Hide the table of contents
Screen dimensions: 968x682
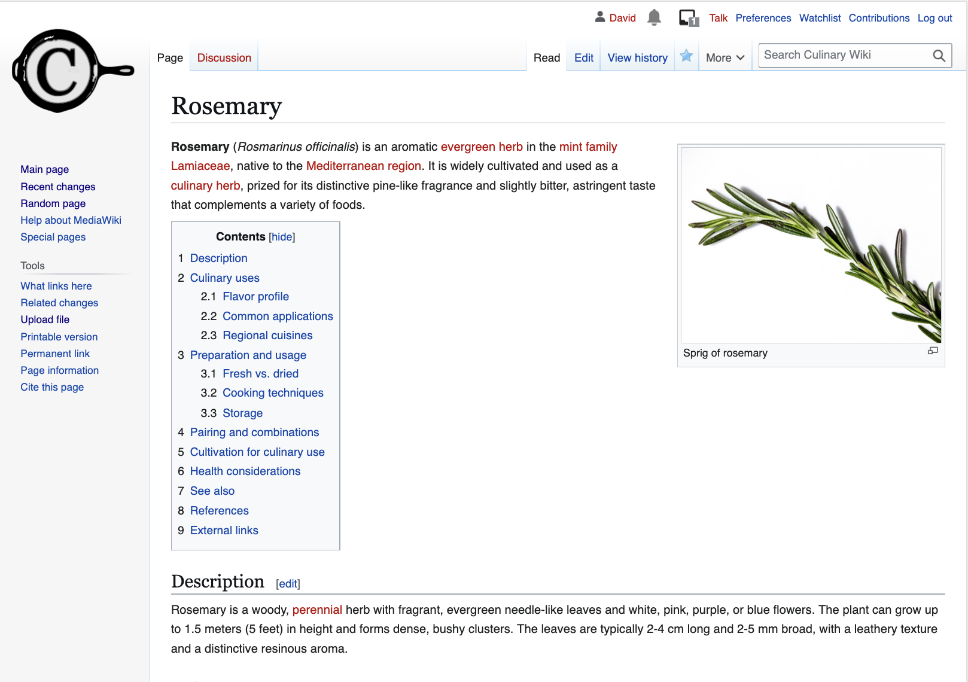point(282,237)
